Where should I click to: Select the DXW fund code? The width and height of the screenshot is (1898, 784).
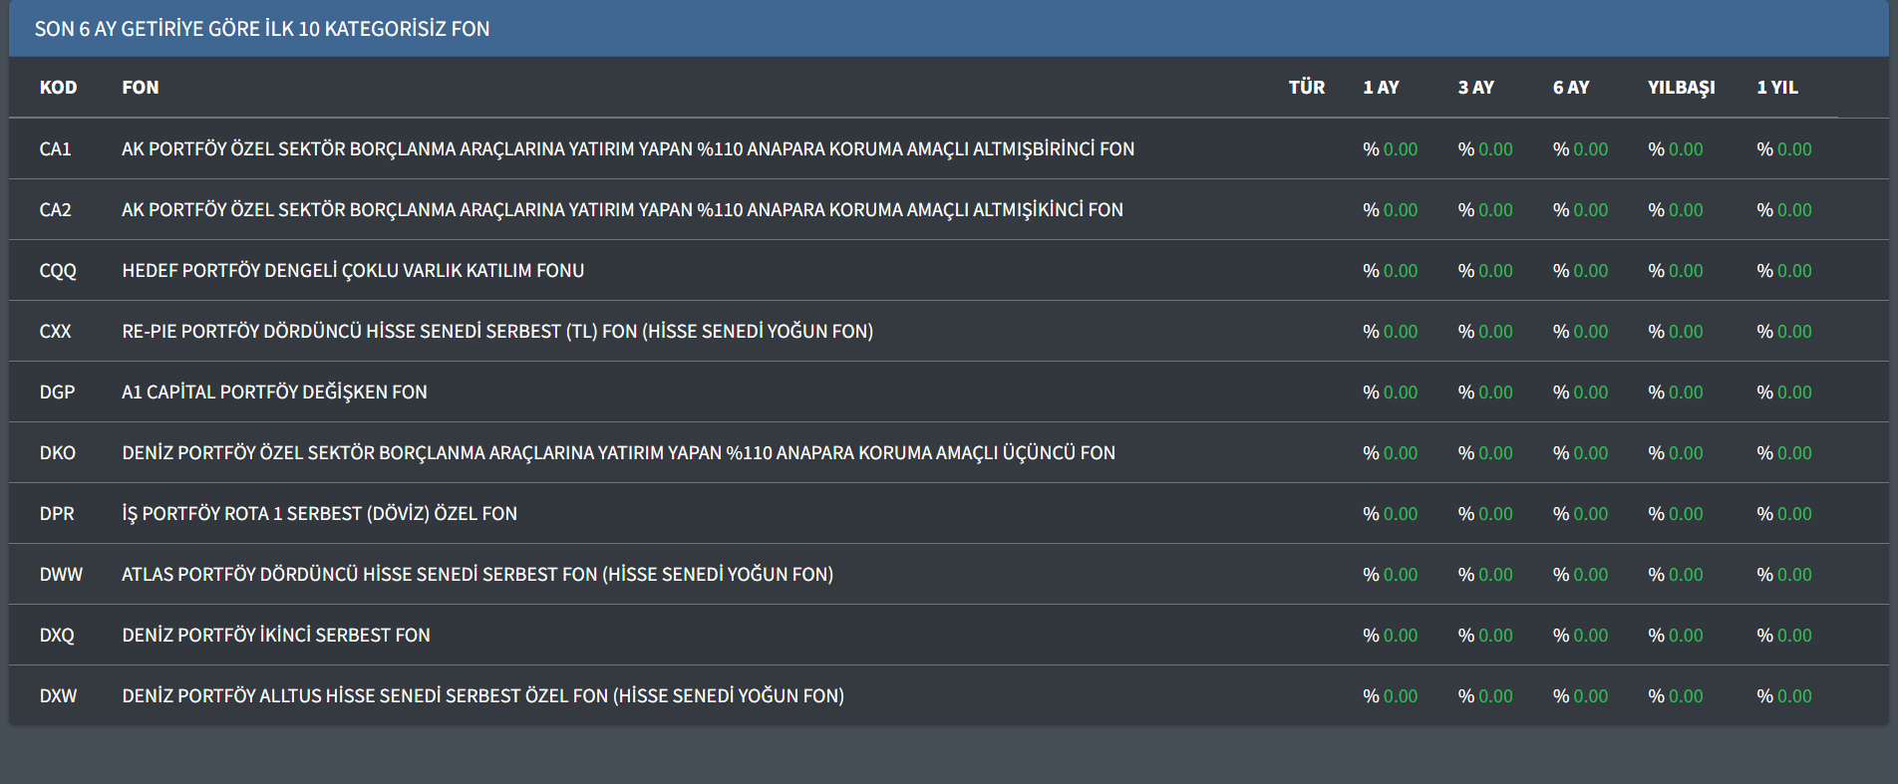click(x=58, y=696)
